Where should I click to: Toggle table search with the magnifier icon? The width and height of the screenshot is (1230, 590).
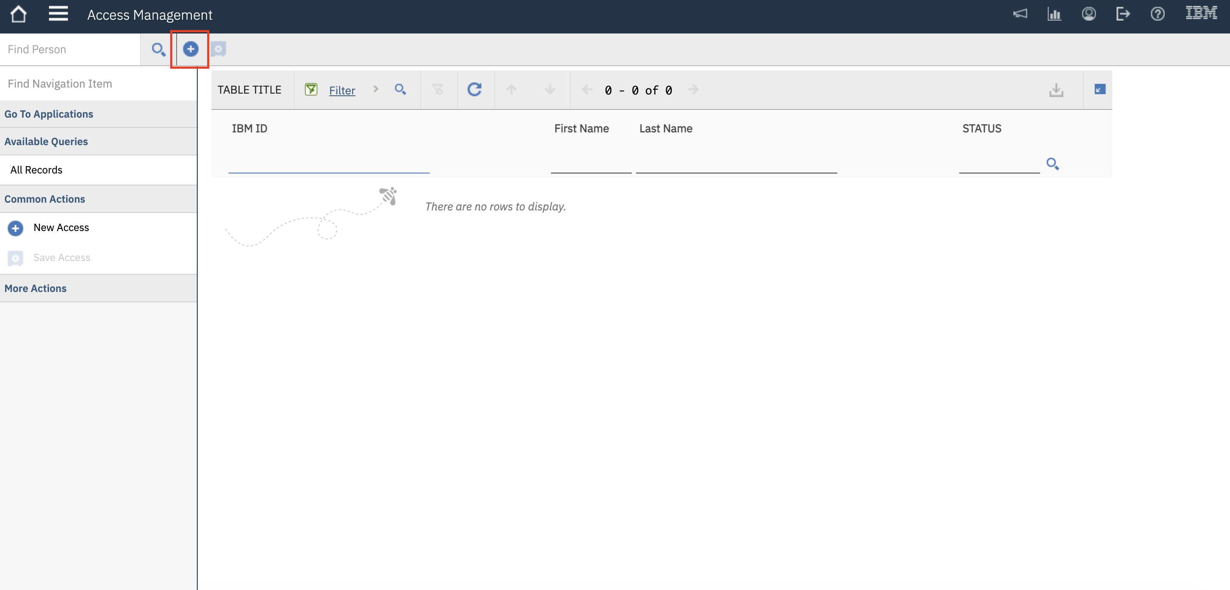(400, 89)
